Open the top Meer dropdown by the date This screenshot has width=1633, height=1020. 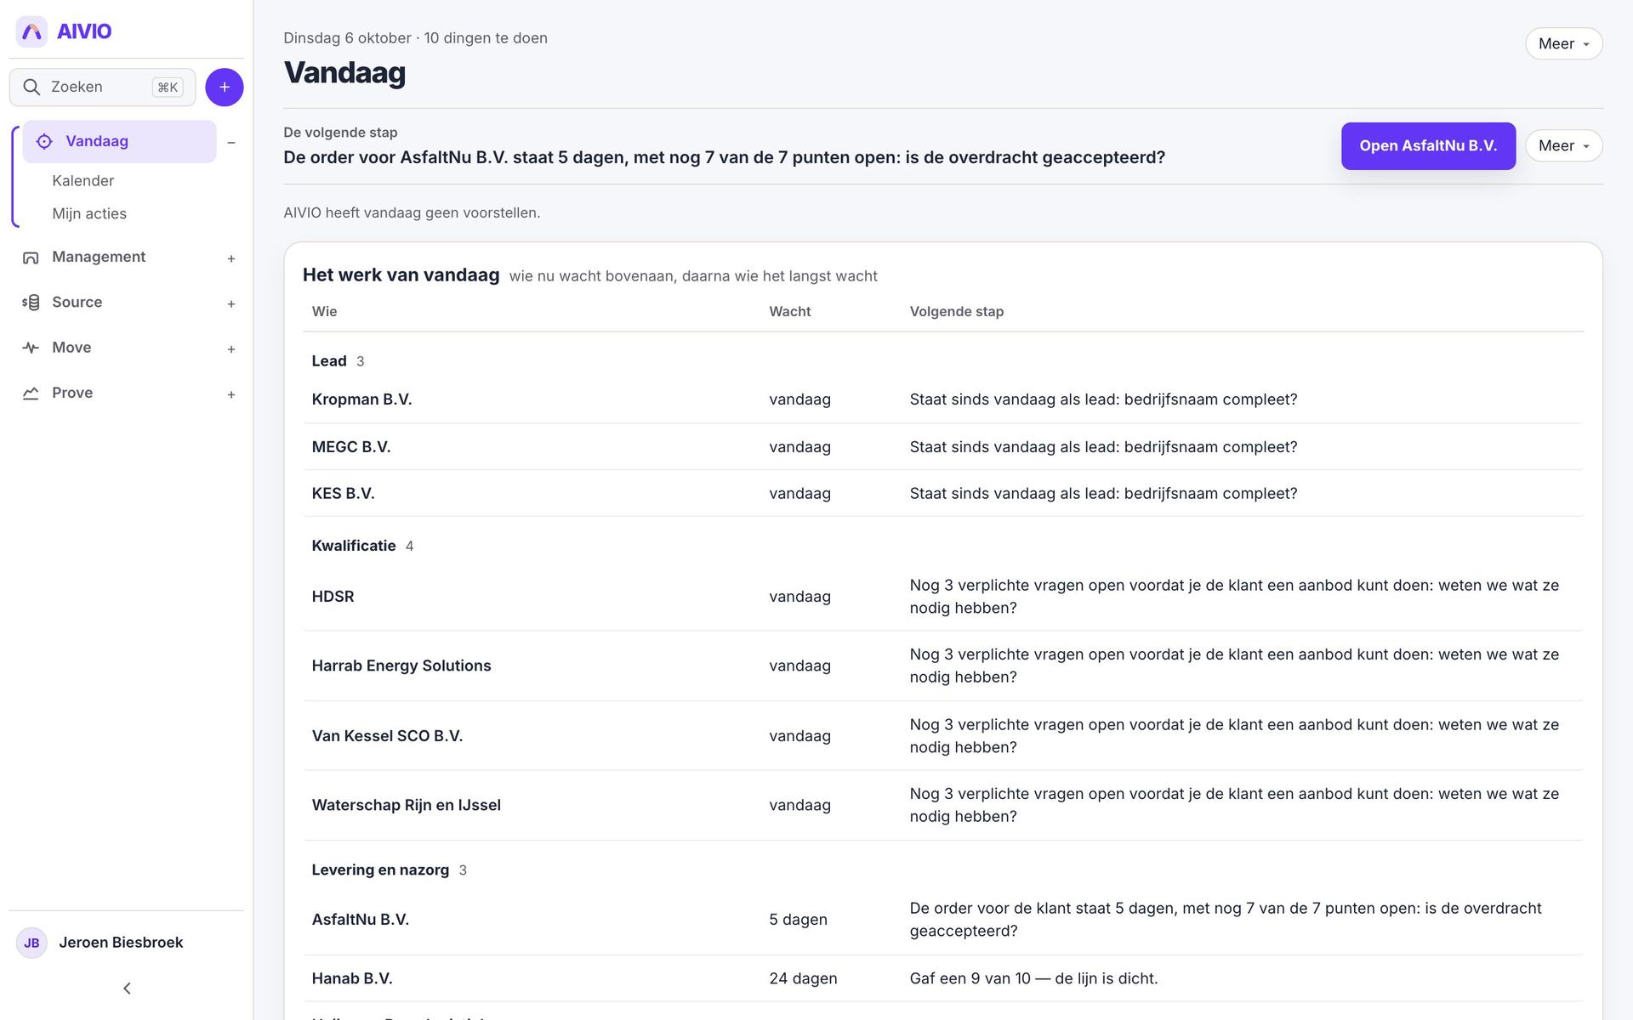point(1563,43)
